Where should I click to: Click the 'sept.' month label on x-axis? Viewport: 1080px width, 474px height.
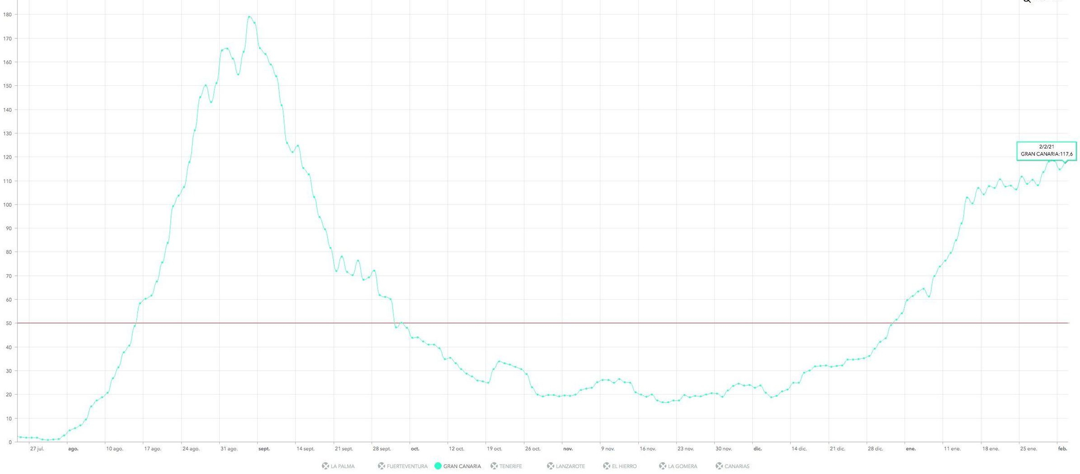(x=264, y=449)
